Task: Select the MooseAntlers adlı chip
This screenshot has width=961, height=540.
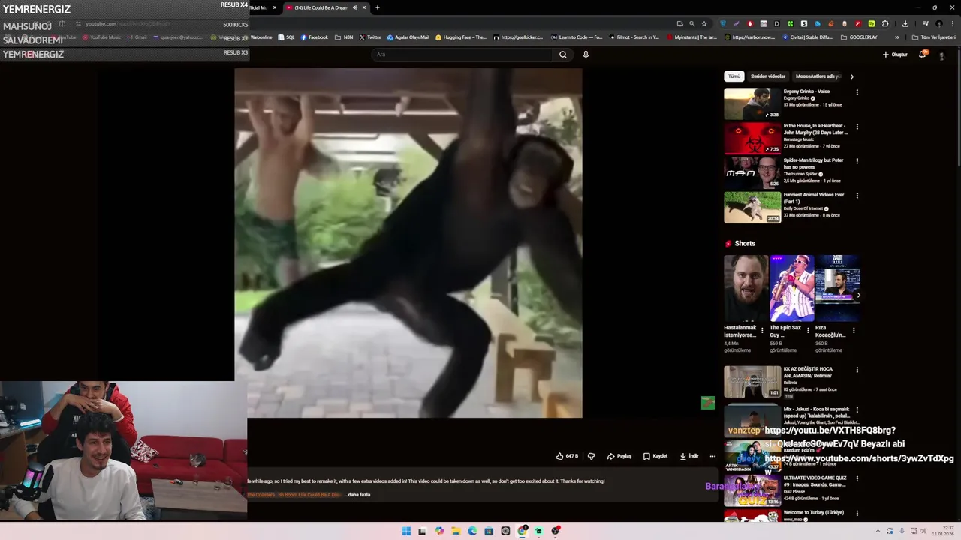Action: point(818,76)
